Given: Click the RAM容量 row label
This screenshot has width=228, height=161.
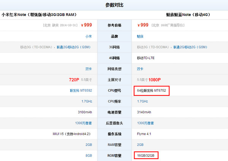Looking at the screenshot, I should pyautogui.click(x=114, y=145).
